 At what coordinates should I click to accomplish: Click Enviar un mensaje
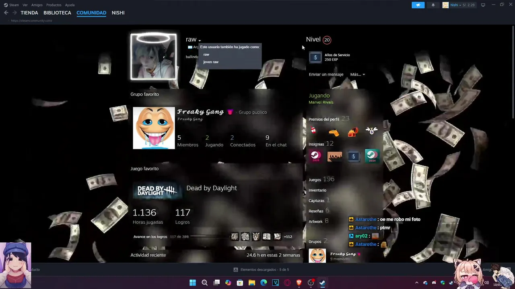(326, 74)
